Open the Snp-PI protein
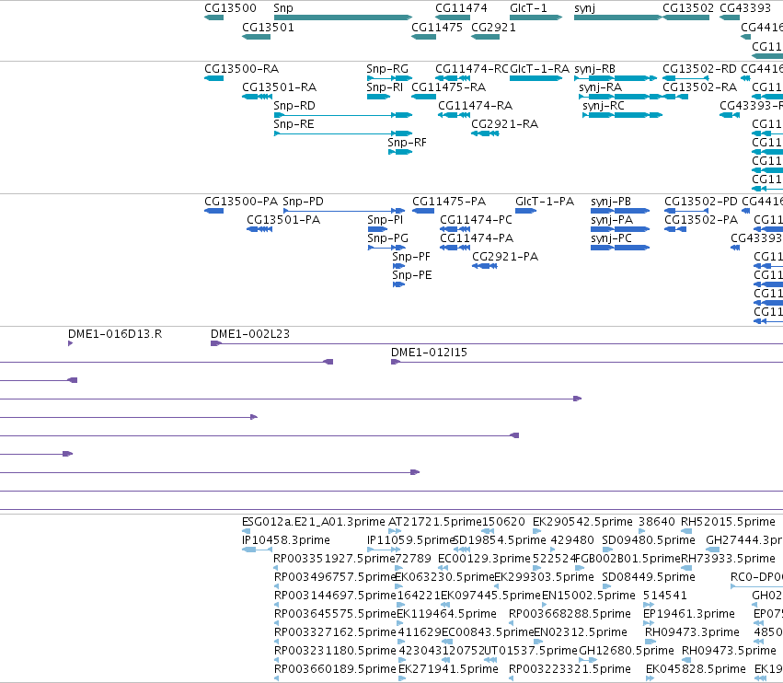The width and height of the screenshot is (783, 683). click(x=377, y=229)
